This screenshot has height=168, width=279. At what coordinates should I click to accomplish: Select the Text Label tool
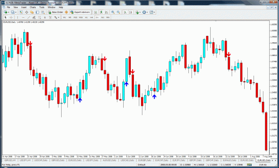[x=50, y=17]
